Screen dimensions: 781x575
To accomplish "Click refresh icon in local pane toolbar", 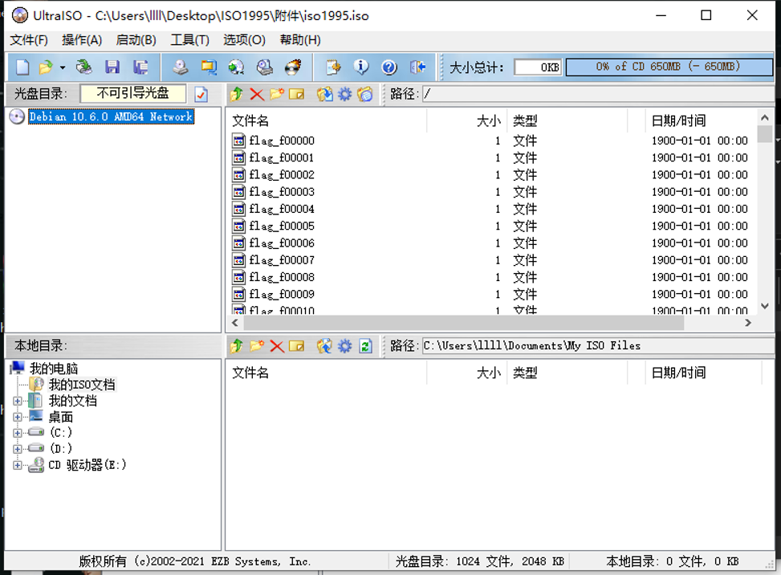I will point(365,346).
